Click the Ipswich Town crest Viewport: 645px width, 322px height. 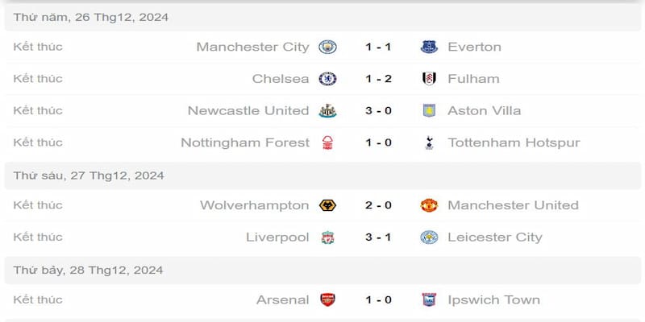point(429,300)
